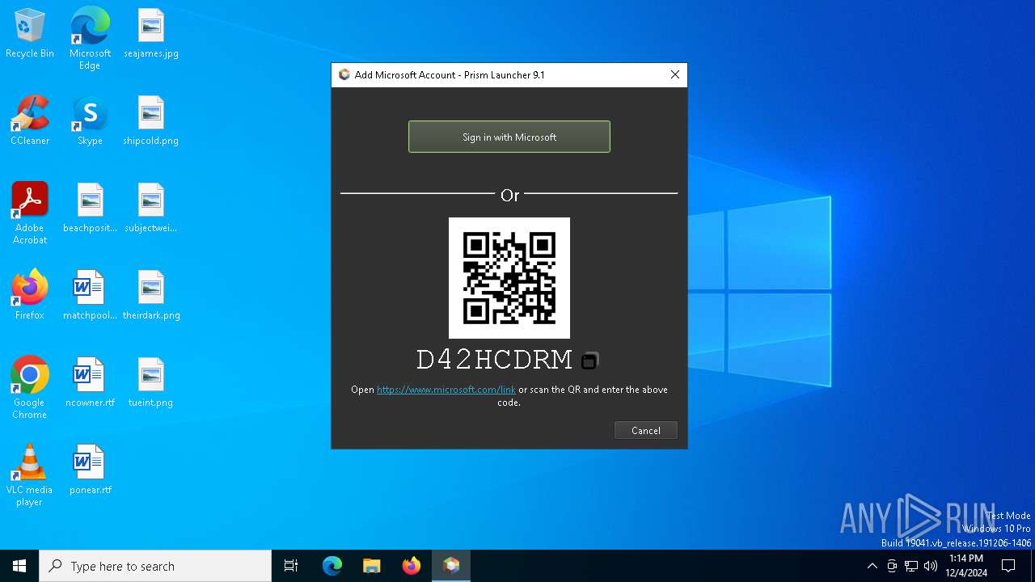Select the Microsoft Edge desktop shortcut

click(90, 39)
